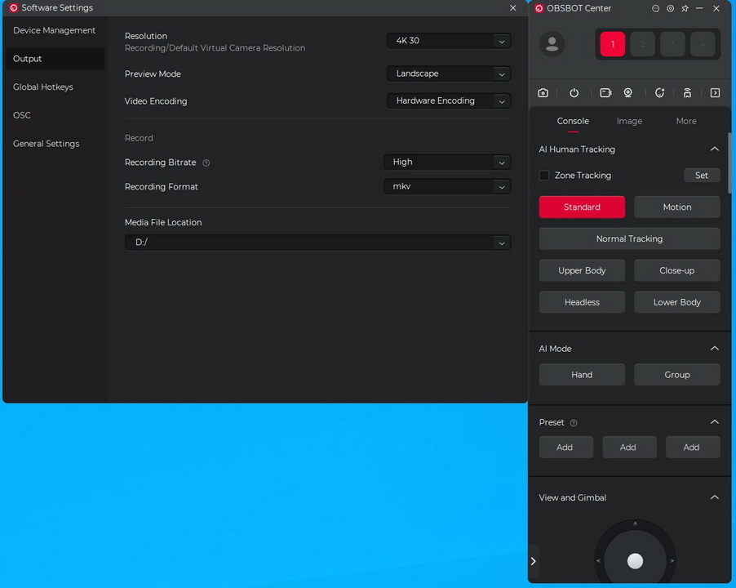Collapse the AI Mode section

(x=715, y=349)
